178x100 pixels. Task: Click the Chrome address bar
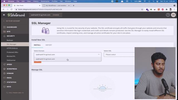coord(78,9)
